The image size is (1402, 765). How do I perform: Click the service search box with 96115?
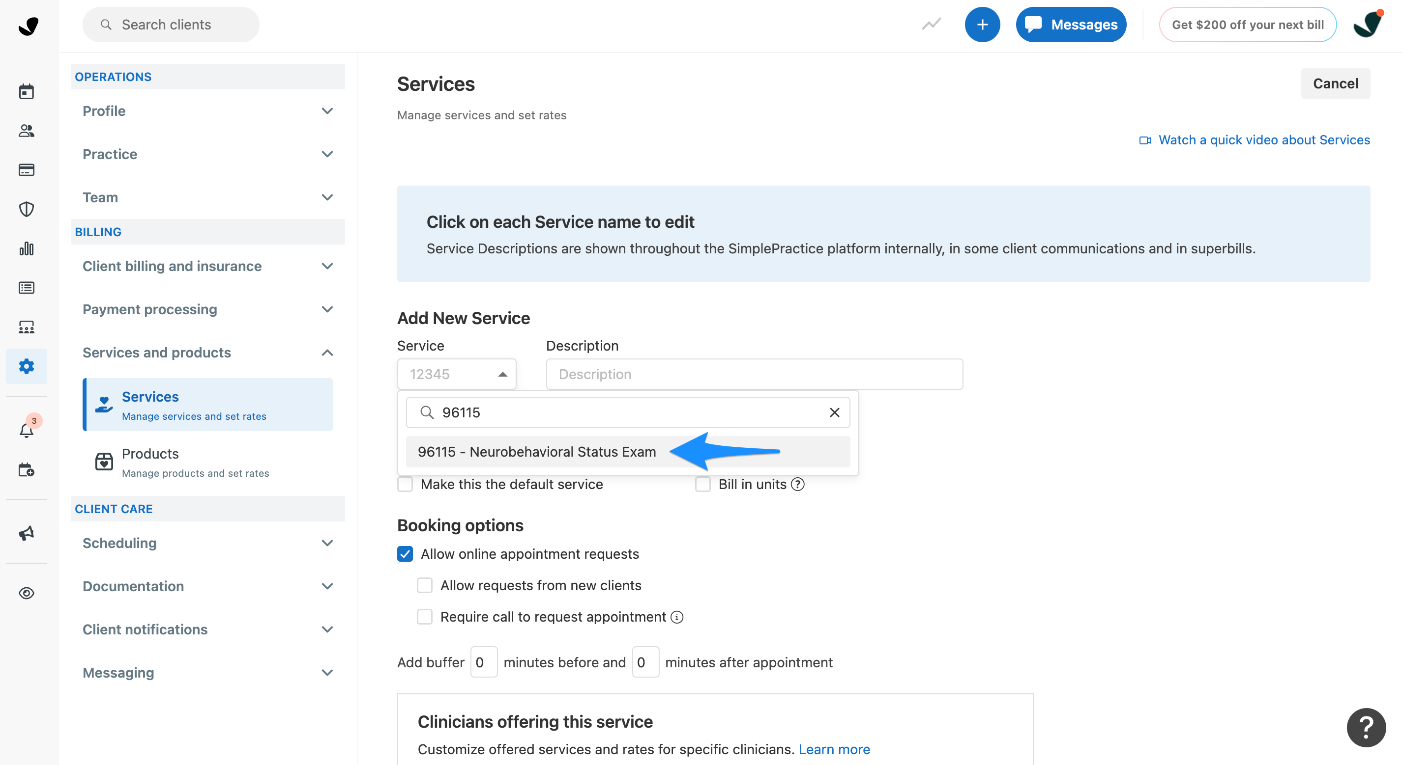click(x=628, y=412)
